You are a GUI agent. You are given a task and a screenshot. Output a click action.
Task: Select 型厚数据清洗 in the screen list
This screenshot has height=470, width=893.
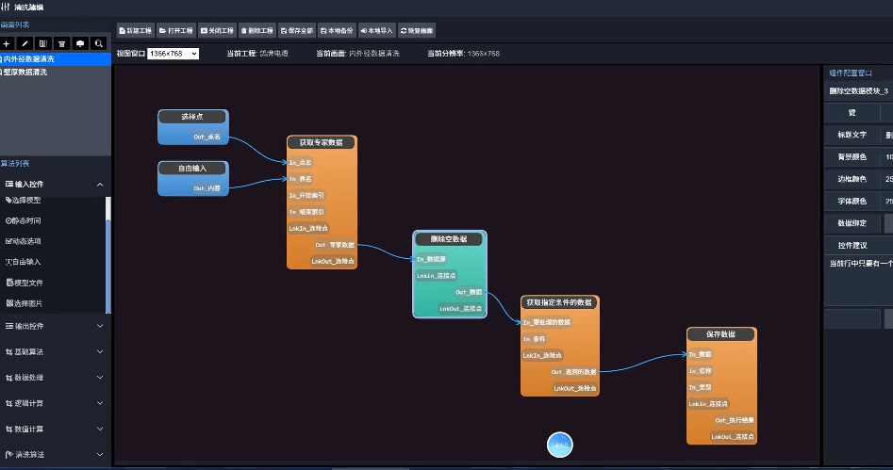click(29, 72)
